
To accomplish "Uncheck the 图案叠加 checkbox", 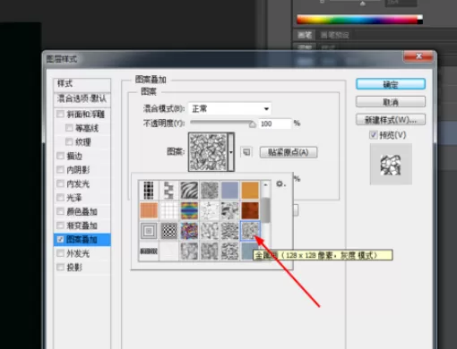I will pyautogui.click(x=60, y=239).
